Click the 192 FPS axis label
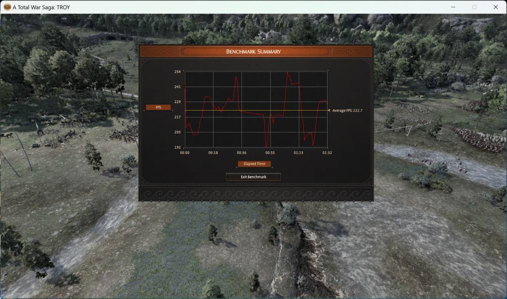This screenshot has height=299, width=507. [177, 147]
